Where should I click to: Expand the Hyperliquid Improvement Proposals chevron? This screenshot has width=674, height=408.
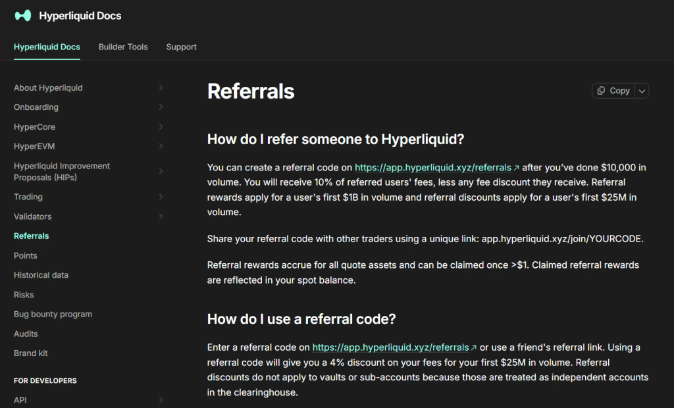161,172
